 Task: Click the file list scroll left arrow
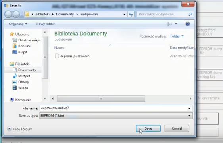53,98
